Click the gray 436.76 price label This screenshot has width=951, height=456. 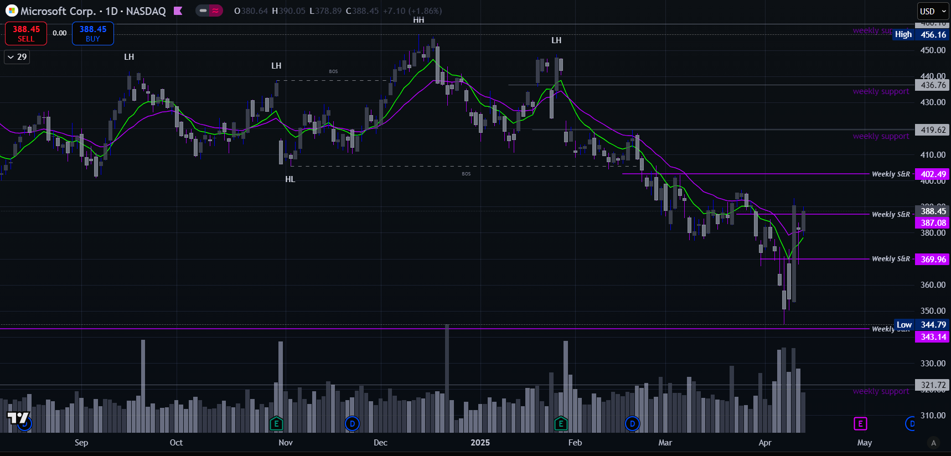click(933, 85)
